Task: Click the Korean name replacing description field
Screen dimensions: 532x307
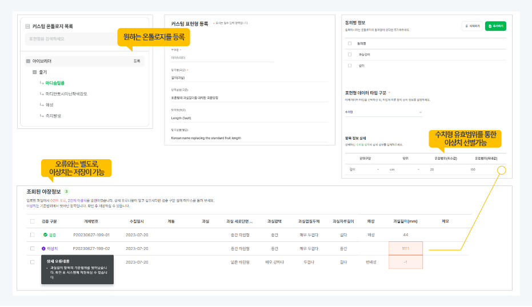Action: click(249, 138)
